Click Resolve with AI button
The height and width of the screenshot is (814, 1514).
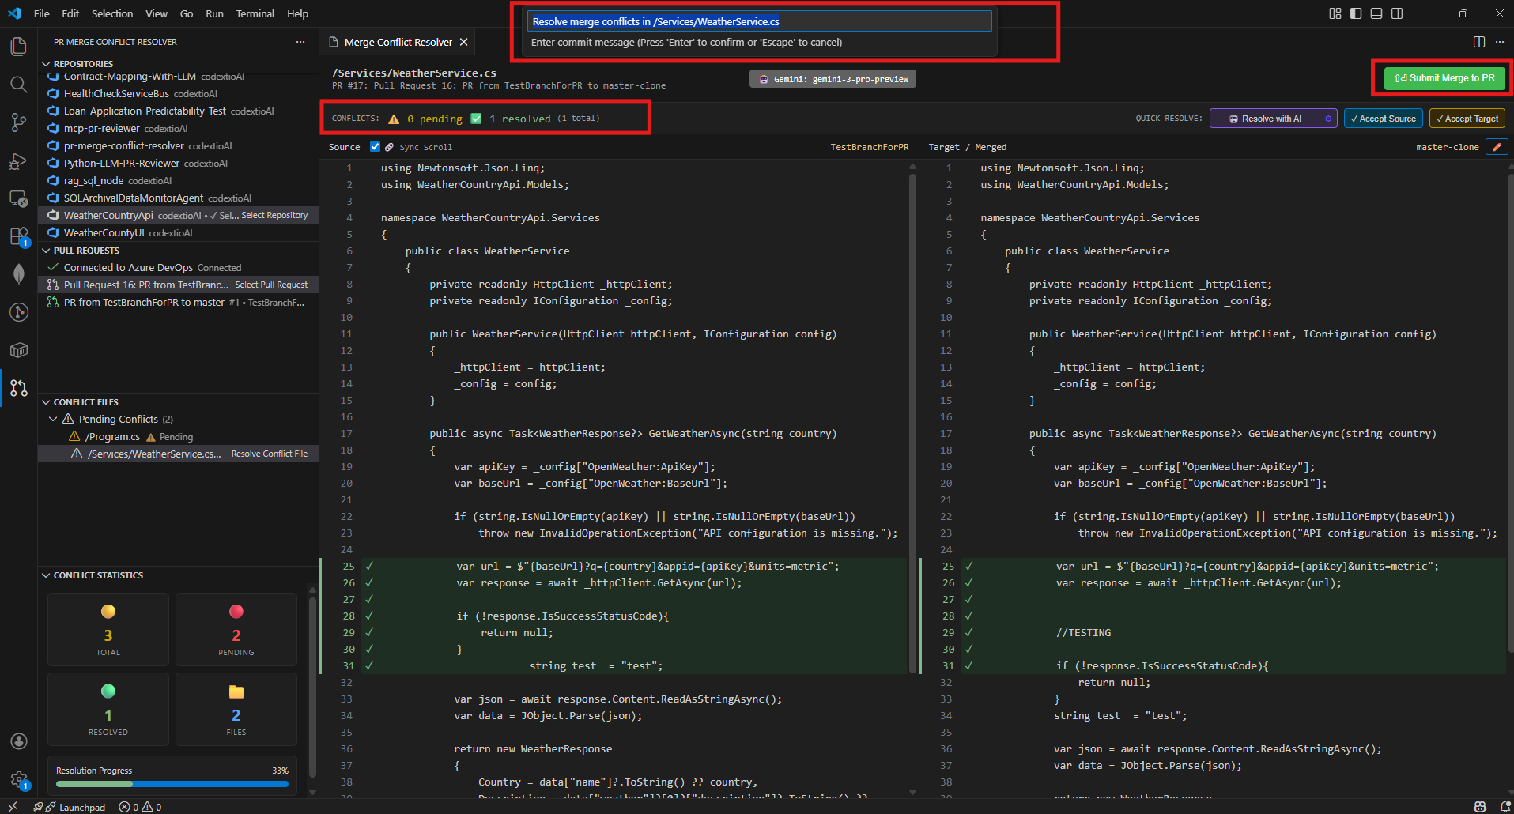1265,119
